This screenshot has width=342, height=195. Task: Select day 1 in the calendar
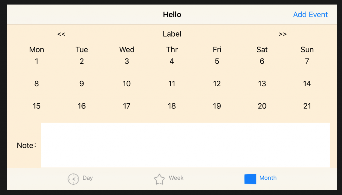point(36,61)
